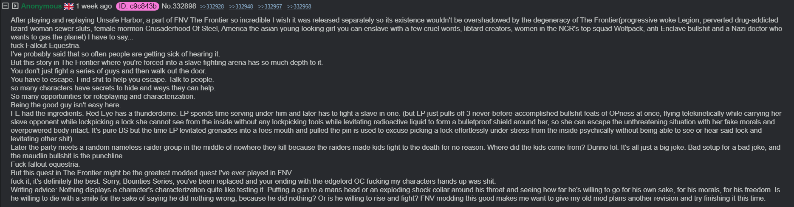Collapse the post with the minus icon
The image size is (794, 207).
[x=6, y=6]
